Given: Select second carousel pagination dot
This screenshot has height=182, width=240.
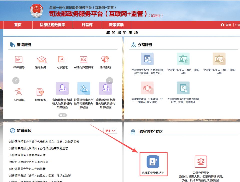Looking at the screenshot, I should coord(64,115).
